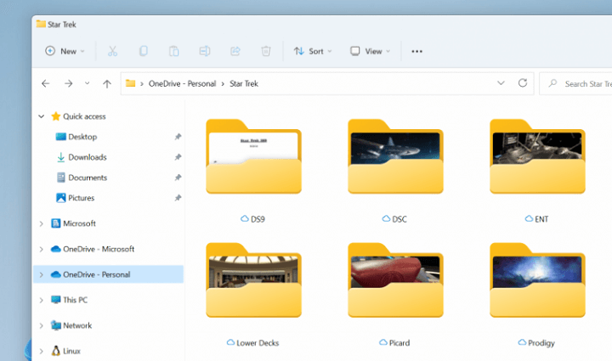The image size is (612, 361).
Task: Expand OneDrive - Microsoft tree node
Action: [42, 249]
